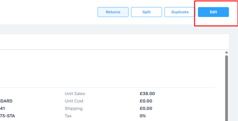Click the vertical scrollbar thumb

(x=226, y=87)
